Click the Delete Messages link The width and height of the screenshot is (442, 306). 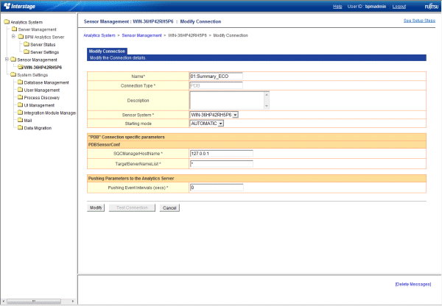[413, 285]
